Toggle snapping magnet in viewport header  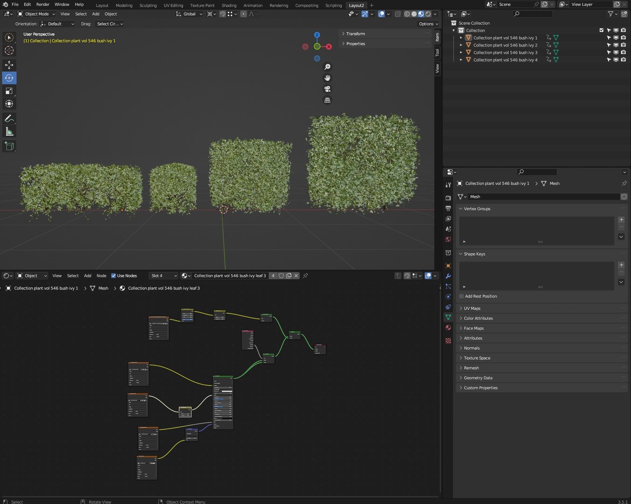click(222, 14)
